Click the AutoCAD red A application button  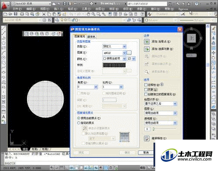pyautogui.click(x=4, y=6)
